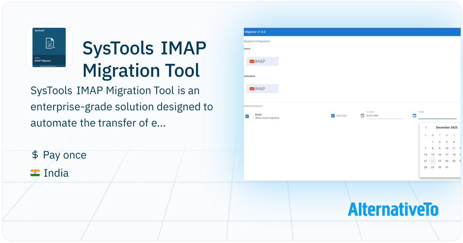Select December 30 in the calendar
The image size is (463, 243).
coord(439,167)
